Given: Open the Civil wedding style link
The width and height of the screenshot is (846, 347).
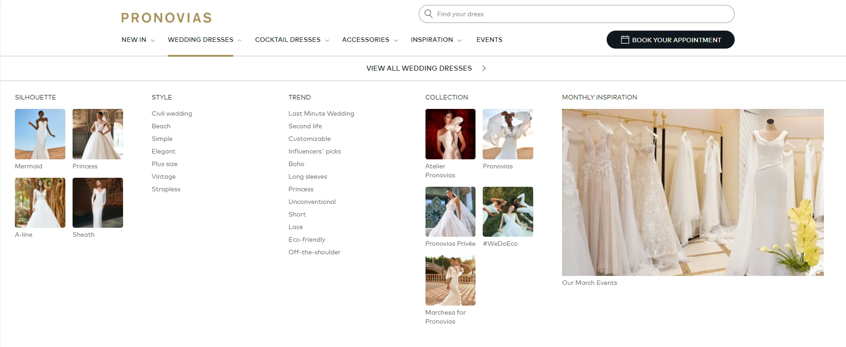Looking at the screenshot, I should click(172, 113).
